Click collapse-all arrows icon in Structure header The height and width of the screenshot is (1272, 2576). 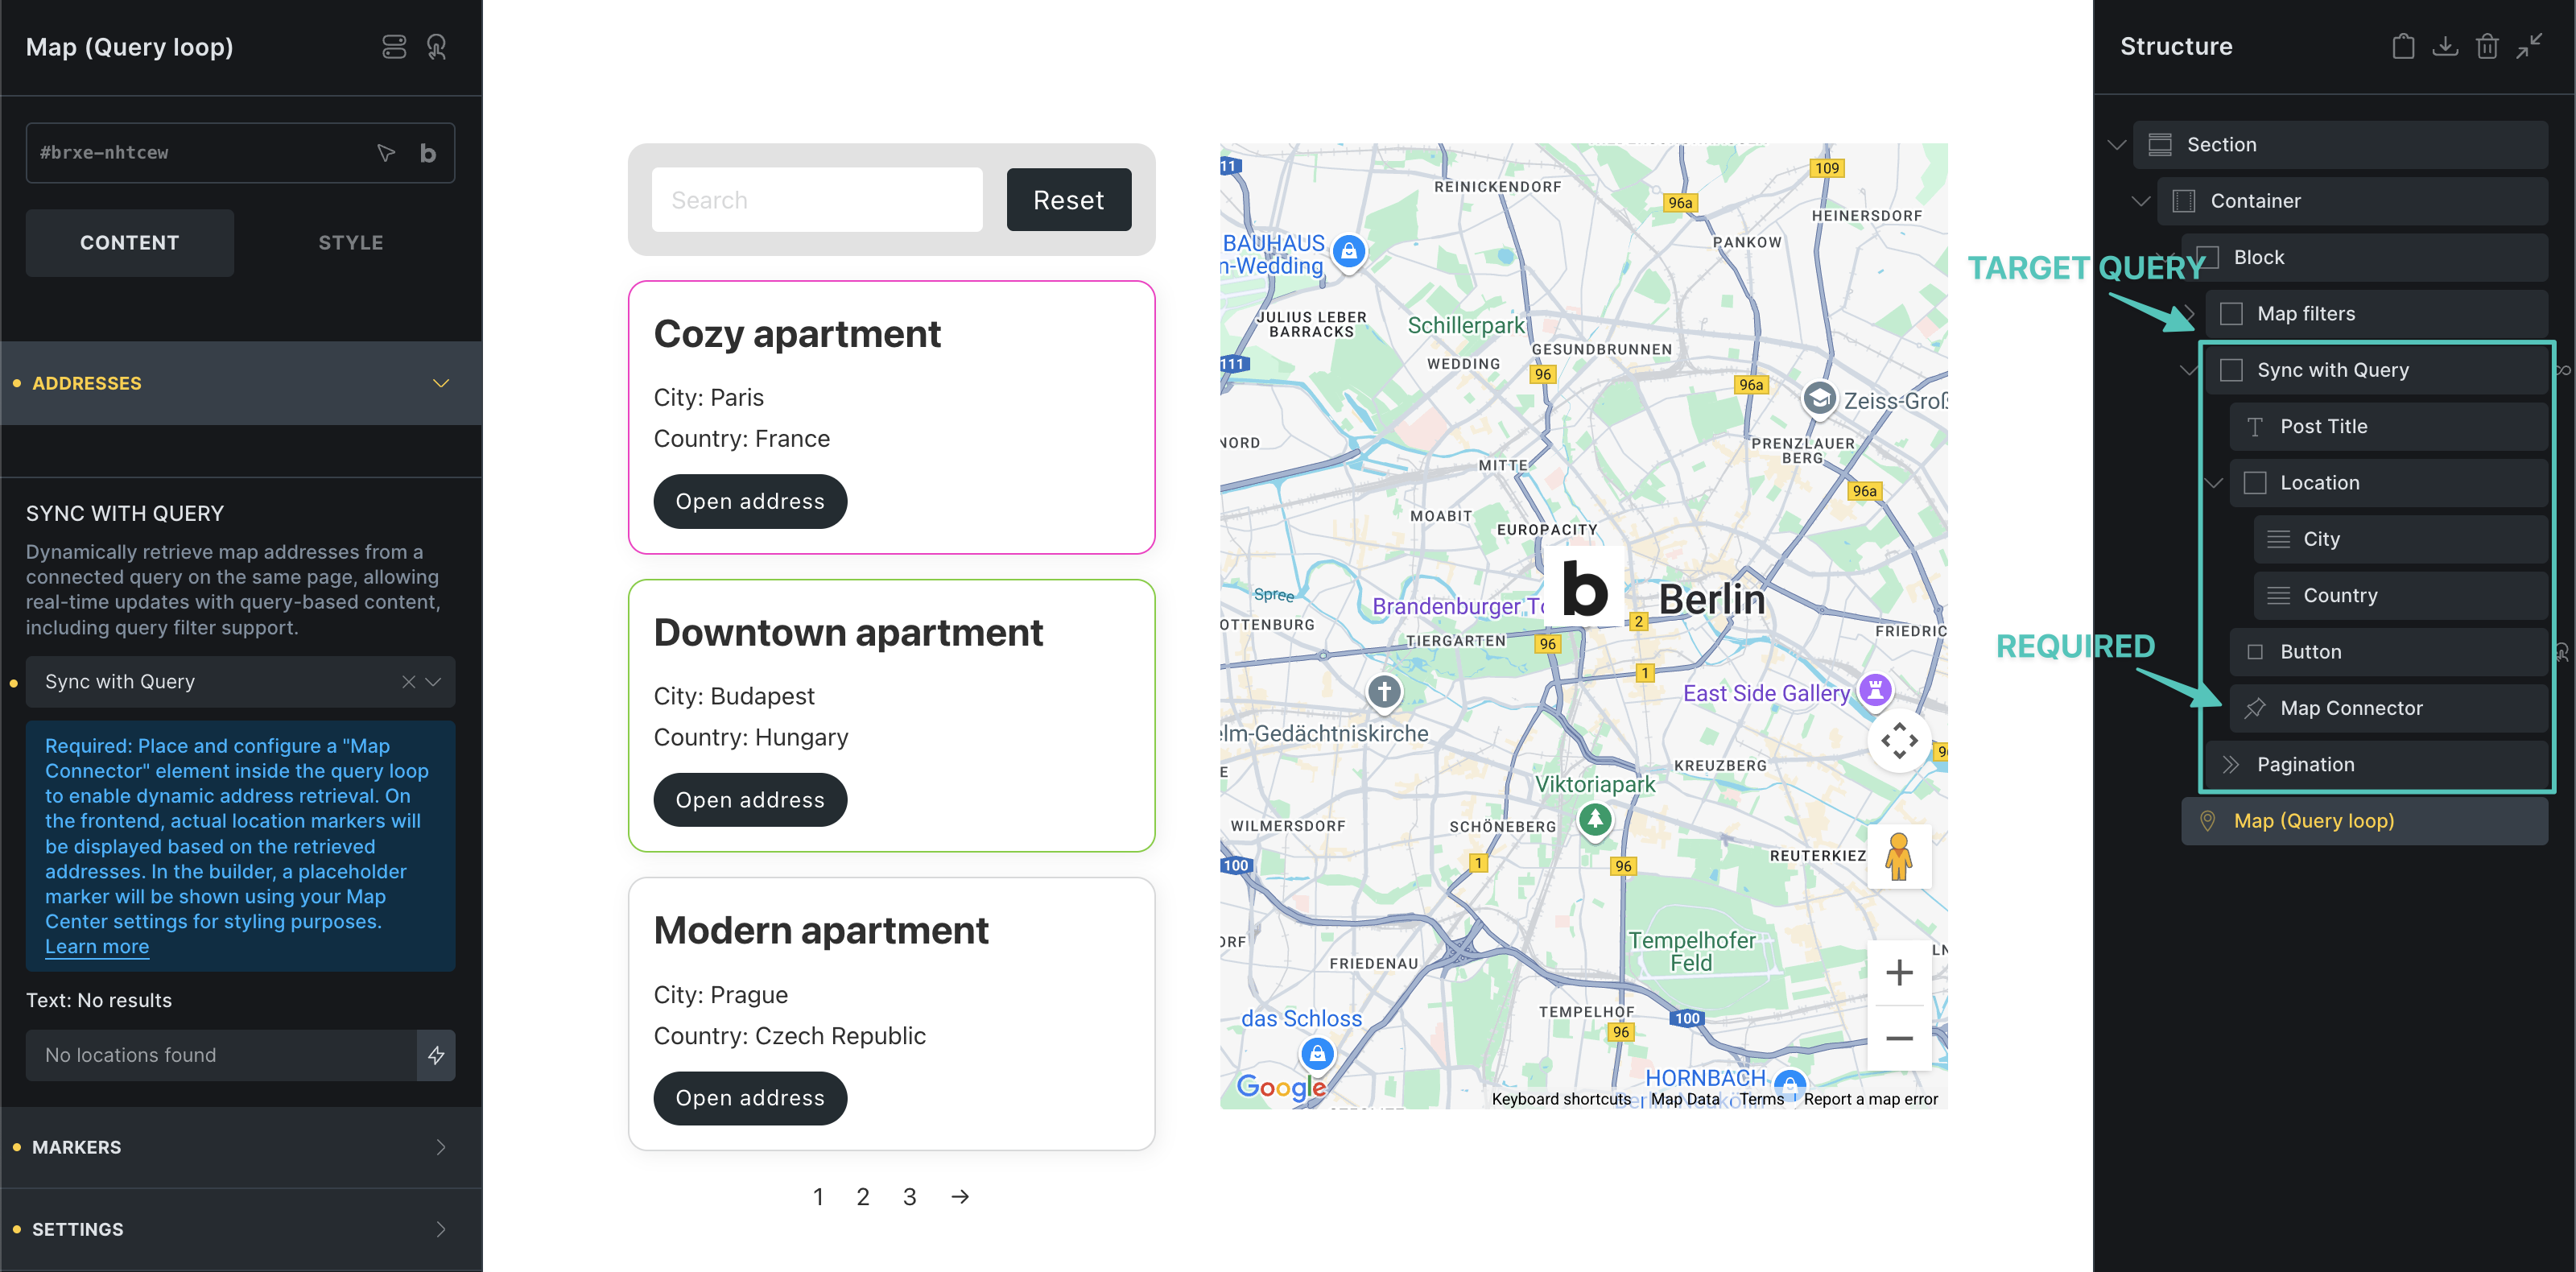(x=2529, y=46)
